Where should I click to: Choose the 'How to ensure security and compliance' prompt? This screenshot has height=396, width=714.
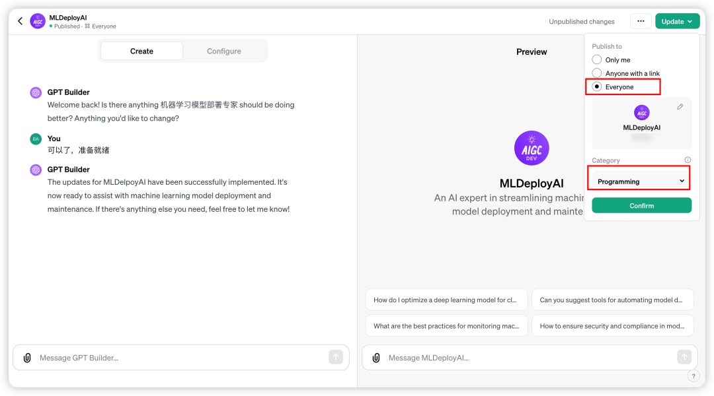point(612,326)
